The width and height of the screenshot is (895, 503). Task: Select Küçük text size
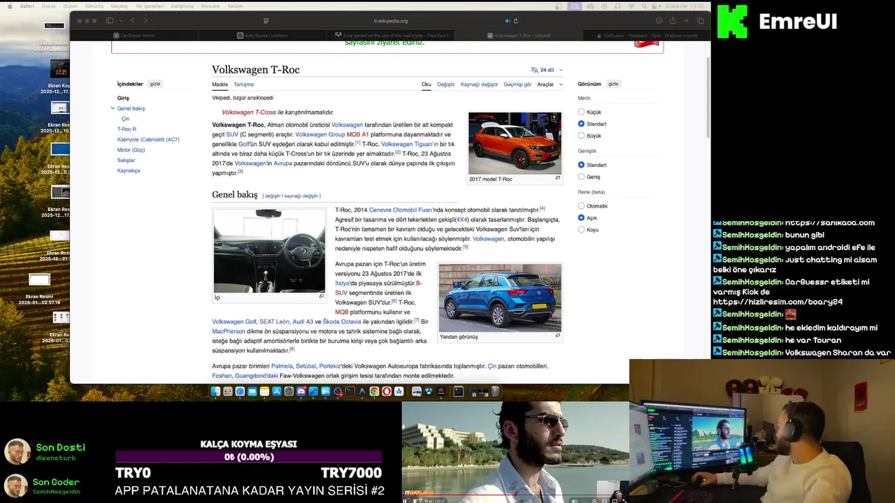click(x=581, y=112)
